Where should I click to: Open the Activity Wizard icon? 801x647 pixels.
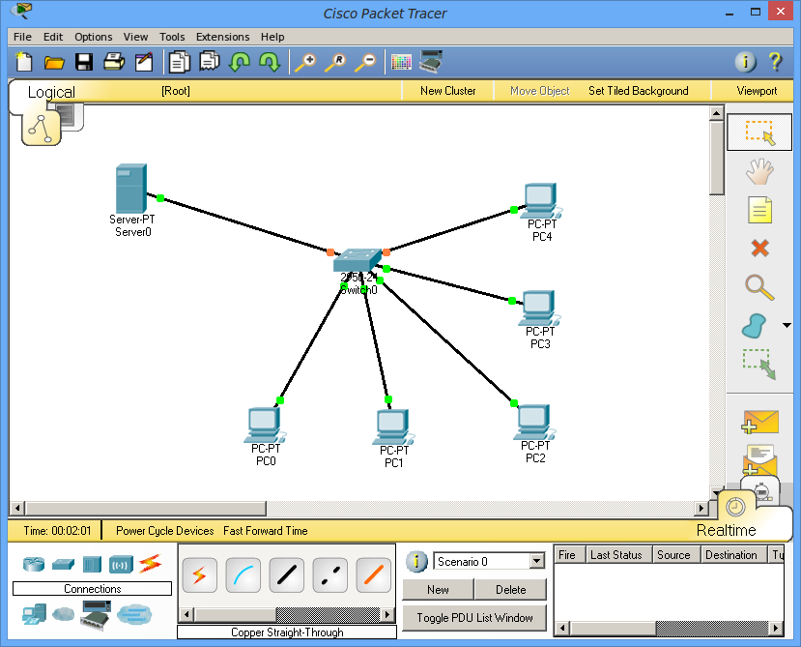144,62
